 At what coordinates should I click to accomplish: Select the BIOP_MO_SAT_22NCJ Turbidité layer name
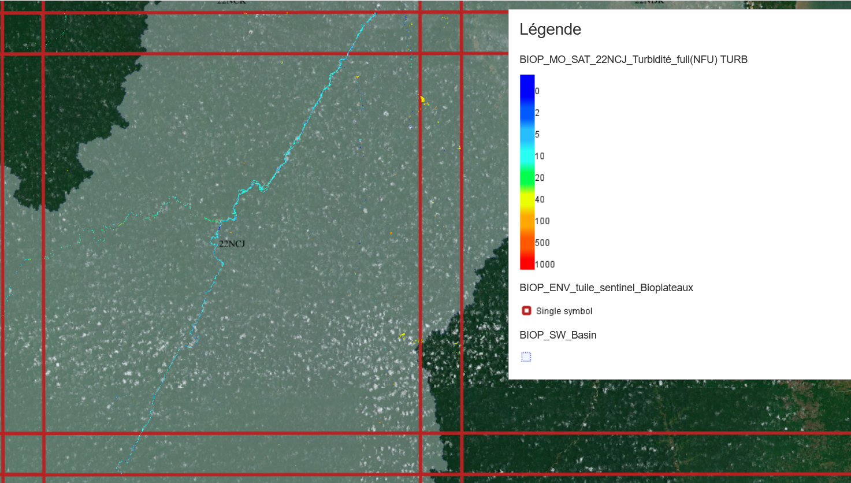point(633,60)
